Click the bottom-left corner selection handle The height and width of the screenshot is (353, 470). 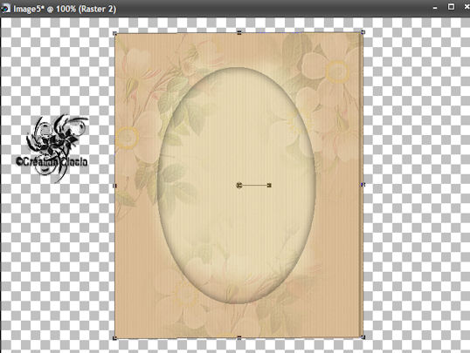pos(114,338)
